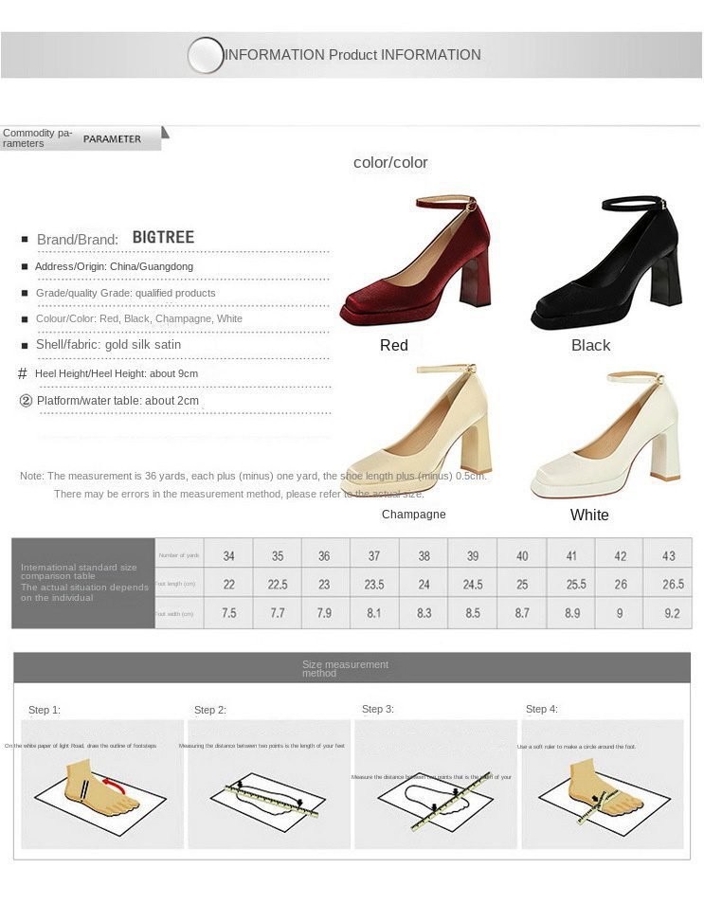Click the Red color label text
Viewport: 704px width, 923px height.
(394, 345)
